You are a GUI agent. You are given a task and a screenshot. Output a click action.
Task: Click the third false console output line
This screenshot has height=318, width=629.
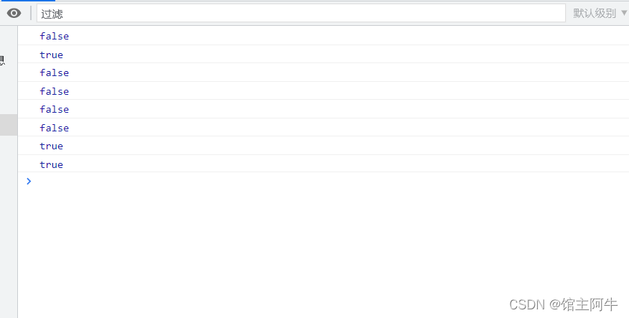point(323,90)
